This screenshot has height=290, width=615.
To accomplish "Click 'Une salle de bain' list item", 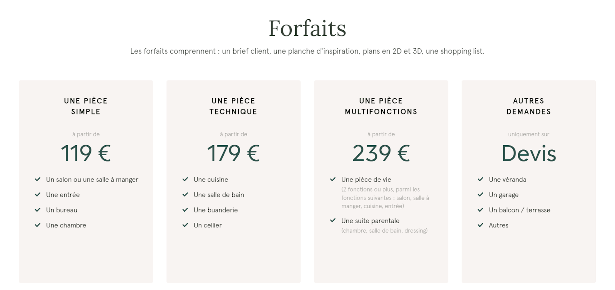I will coord(219,195).
